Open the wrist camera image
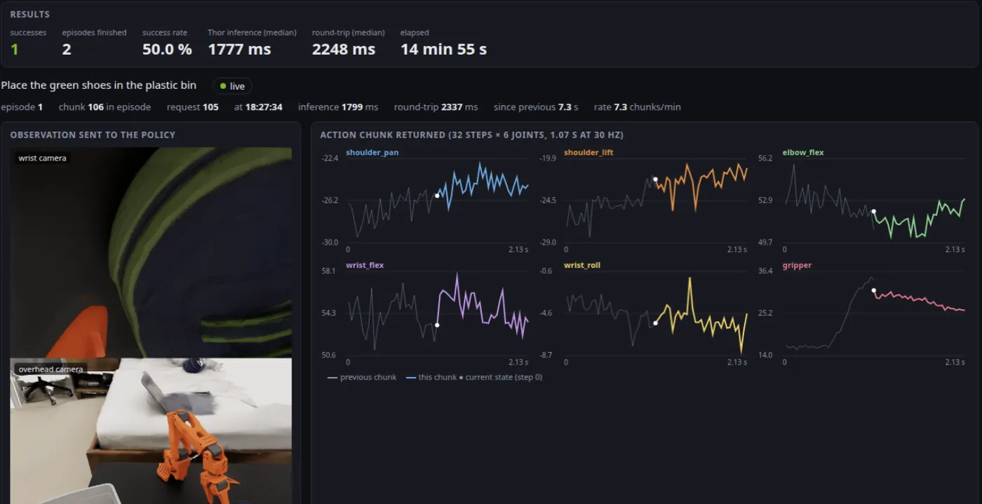The width and height of the screenshot is (982, 504). [x=151, y=252]
